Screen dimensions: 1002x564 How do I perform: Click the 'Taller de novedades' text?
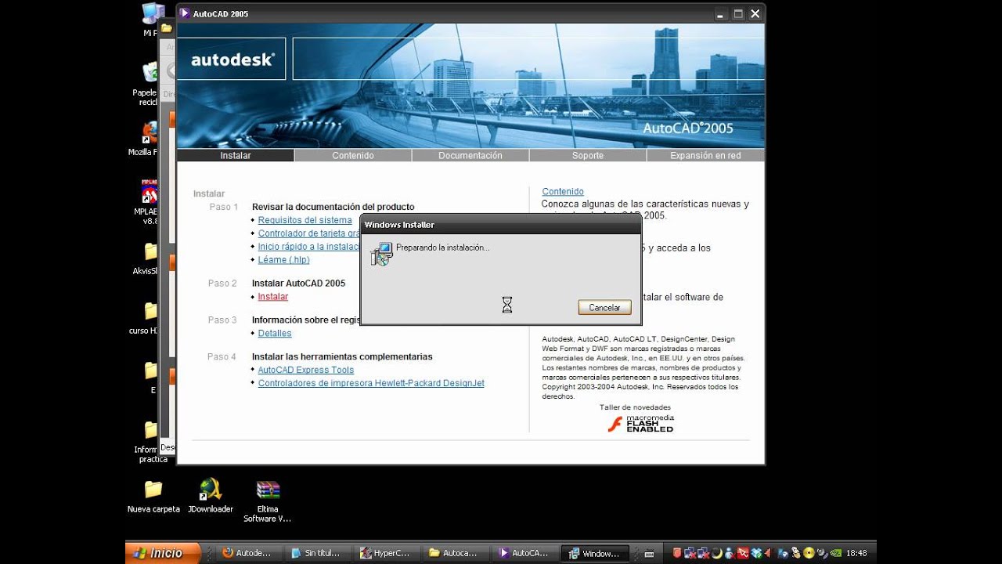coord(635,407)
